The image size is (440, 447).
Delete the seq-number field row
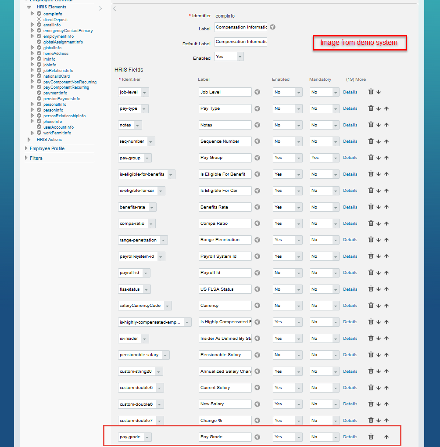point(371,141)
